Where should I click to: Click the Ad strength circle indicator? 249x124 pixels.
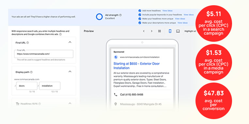pyautogui.click(x=99, y=17)
